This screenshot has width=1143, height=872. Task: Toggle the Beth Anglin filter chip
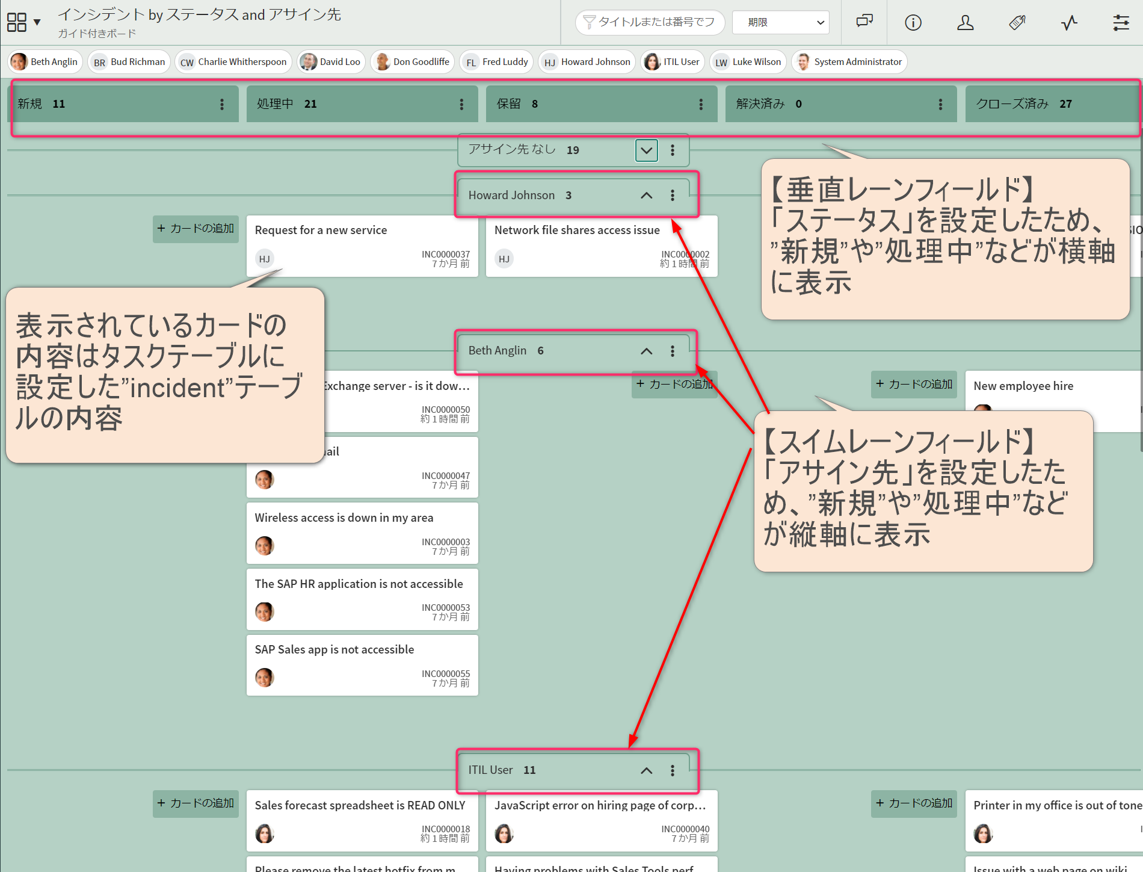45,61
